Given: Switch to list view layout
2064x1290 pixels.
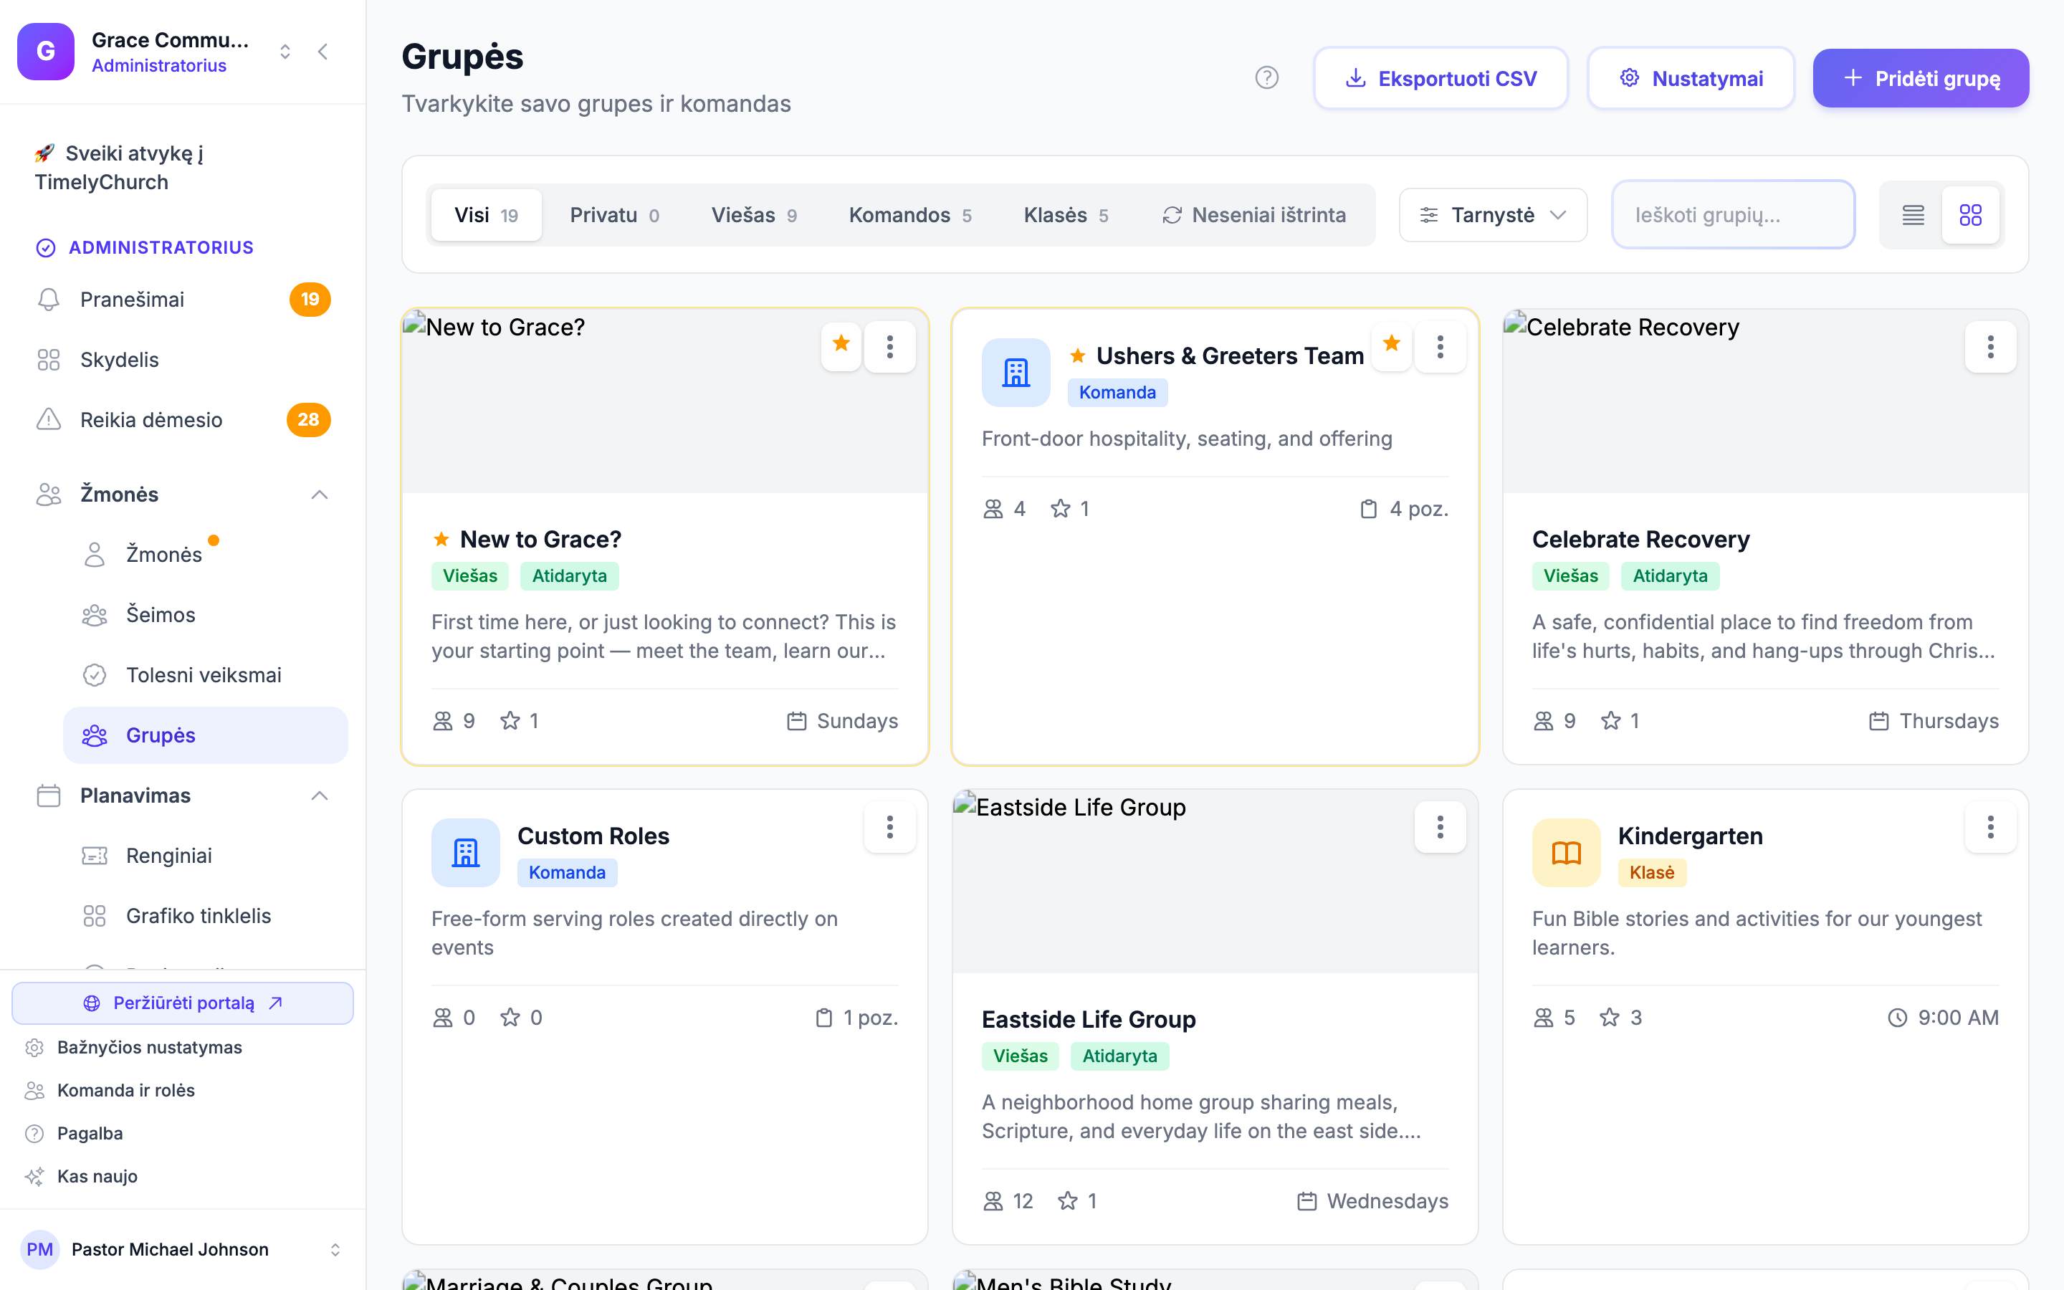Looking at the screenshot, I should pyautogui.click(x=1913, y=215).
